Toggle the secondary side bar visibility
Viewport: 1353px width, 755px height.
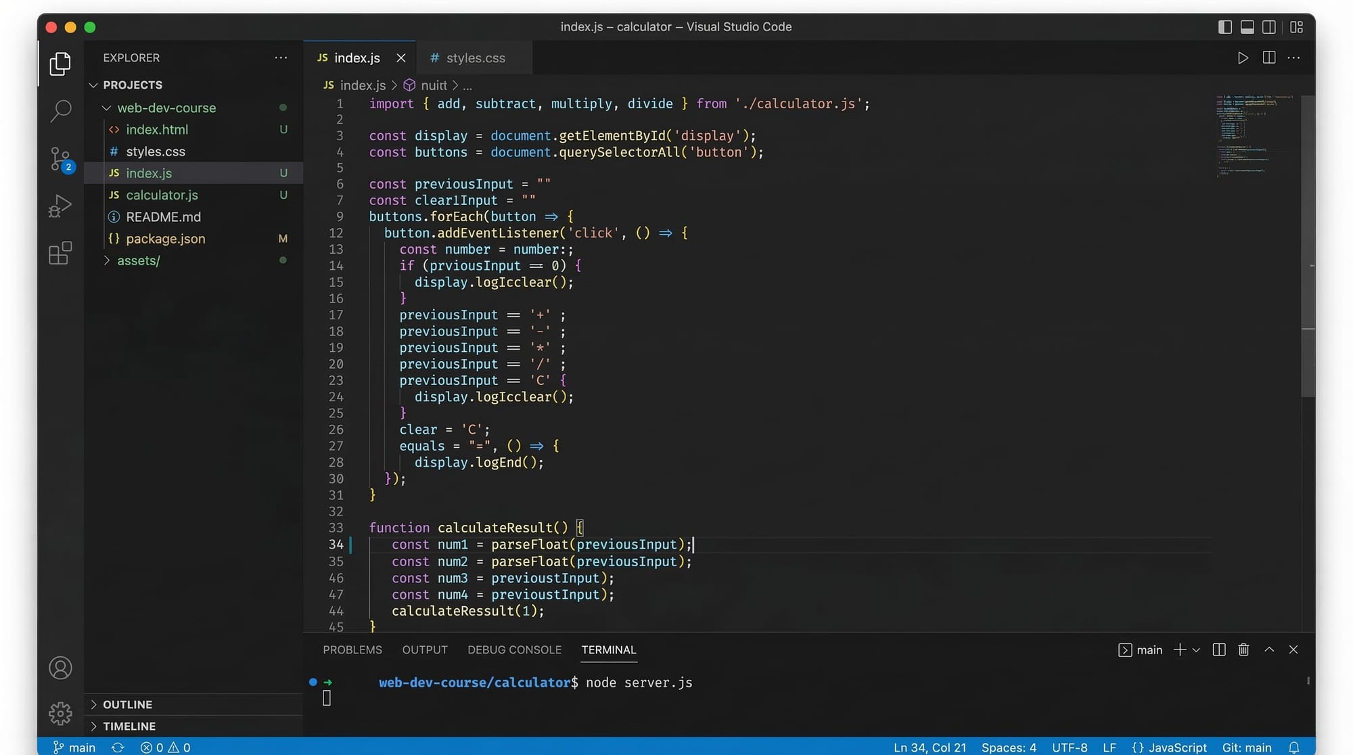1269,27
